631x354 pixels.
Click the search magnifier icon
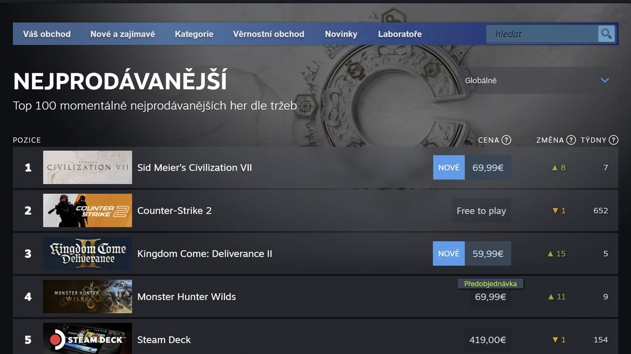tap(606, 34)
